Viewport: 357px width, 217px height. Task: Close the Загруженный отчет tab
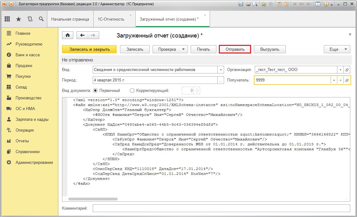coord(205,15)
